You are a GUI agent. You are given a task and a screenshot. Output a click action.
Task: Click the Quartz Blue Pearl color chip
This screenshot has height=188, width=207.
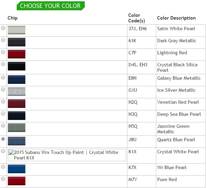(x=17, y=141)
